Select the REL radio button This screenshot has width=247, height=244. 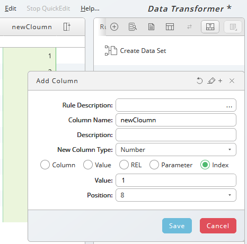[124, 165]
